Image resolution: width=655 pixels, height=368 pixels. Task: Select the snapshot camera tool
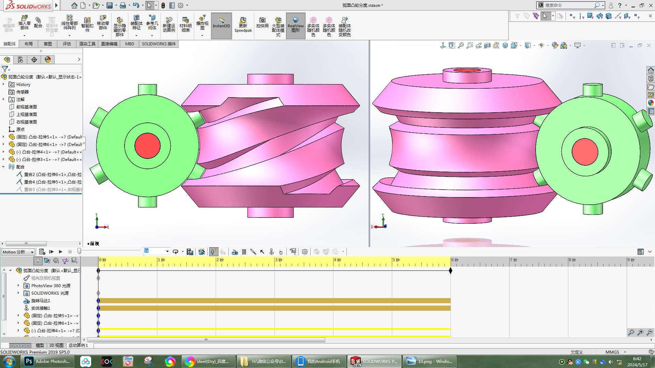pos(262,23)
